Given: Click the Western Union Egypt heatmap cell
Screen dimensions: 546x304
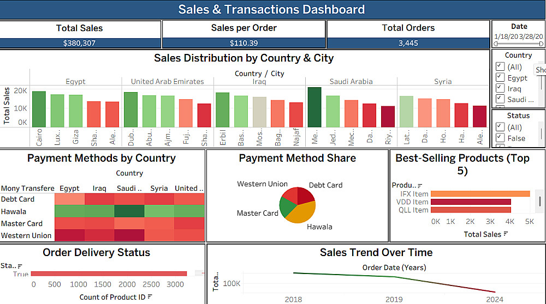Looking at the screenshot, I should click(x=70, y=235).
